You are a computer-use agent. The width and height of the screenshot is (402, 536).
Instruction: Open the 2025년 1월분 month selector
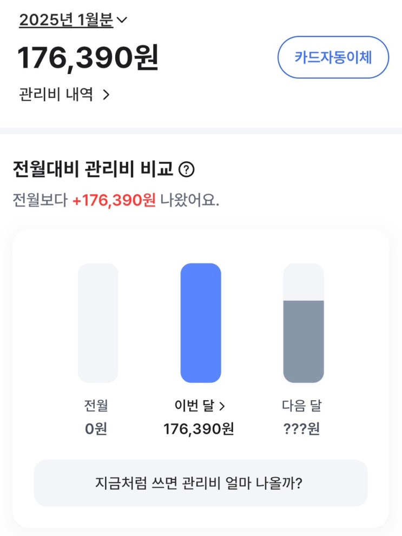66,21
